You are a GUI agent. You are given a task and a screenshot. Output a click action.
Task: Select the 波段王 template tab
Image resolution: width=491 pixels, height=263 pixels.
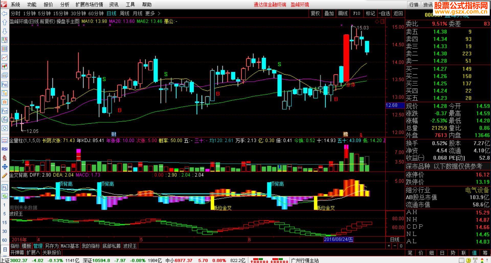tap(130, 246)
